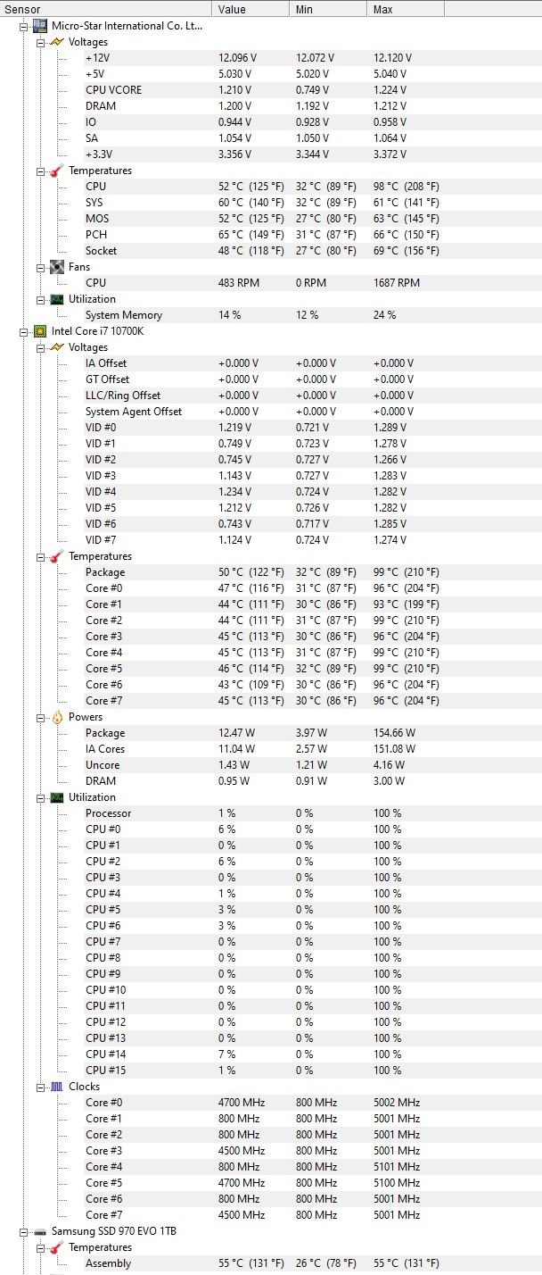Click the Clocks icon in the tree

coord(57,1087)
